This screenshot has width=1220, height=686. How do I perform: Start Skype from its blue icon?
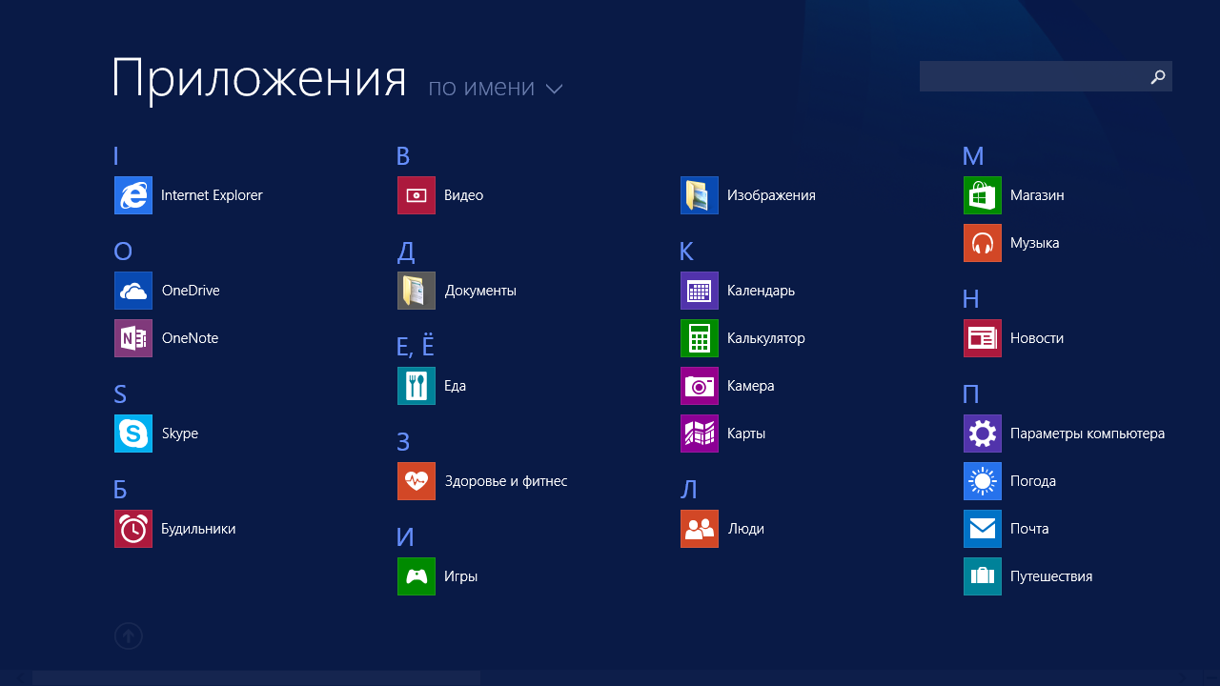pyautogui.click(x=133, y=434)
